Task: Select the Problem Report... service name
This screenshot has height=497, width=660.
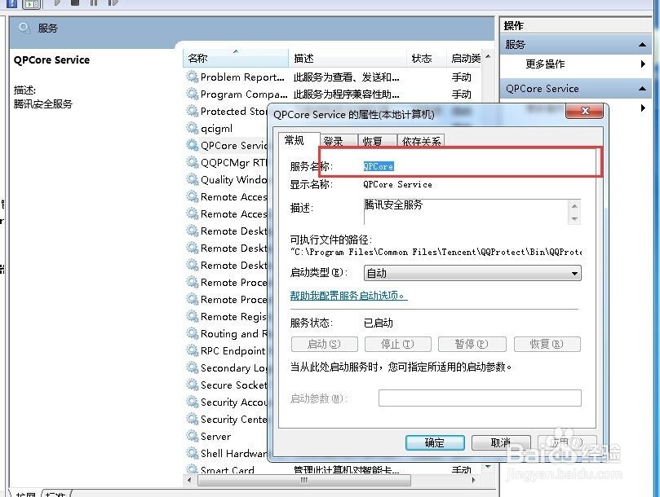Action: [x=242, y=77]
